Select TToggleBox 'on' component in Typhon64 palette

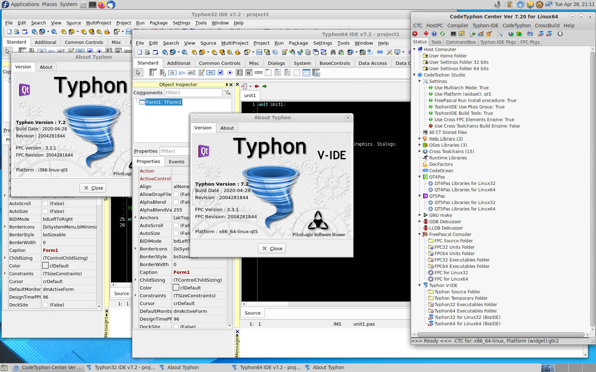click(x=211, y=73)
